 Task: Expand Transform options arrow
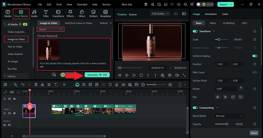pos(214,31)
